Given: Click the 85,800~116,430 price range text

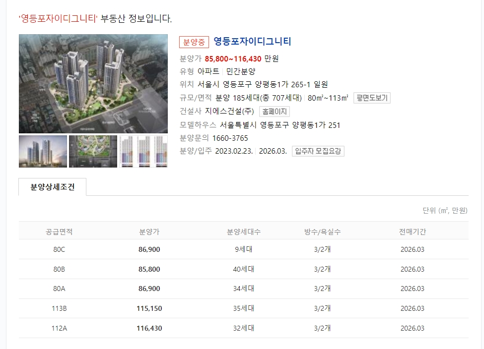Looking at the screenshot, I should click(x=233, y=58).
